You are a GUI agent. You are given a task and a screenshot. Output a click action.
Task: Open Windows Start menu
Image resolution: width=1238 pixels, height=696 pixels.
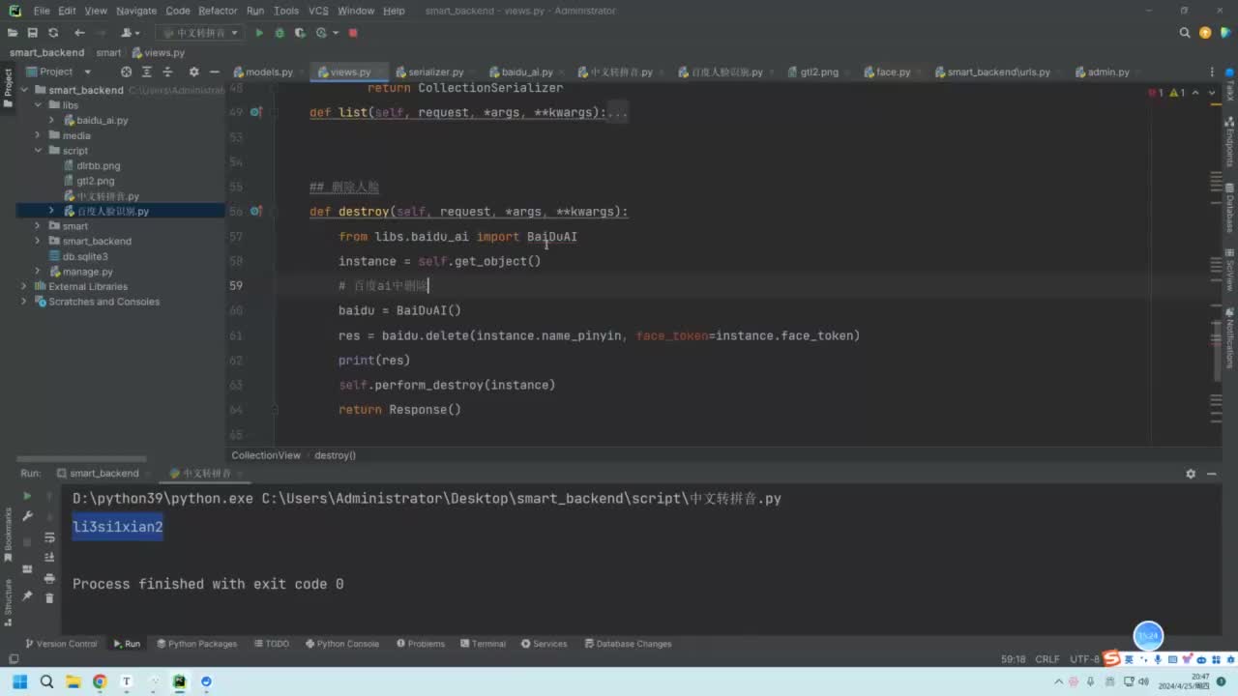tap(19, 681)
